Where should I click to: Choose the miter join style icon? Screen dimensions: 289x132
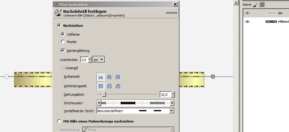tap(101, 86)
